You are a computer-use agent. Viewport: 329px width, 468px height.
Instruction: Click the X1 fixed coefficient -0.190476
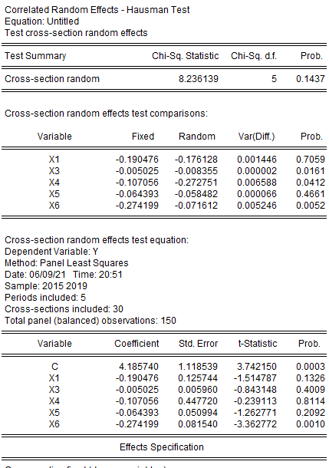tap(137, 160)
